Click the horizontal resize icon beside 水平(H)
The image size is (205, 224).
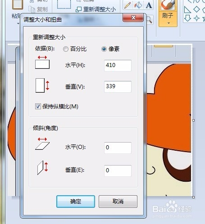[42, 62]
